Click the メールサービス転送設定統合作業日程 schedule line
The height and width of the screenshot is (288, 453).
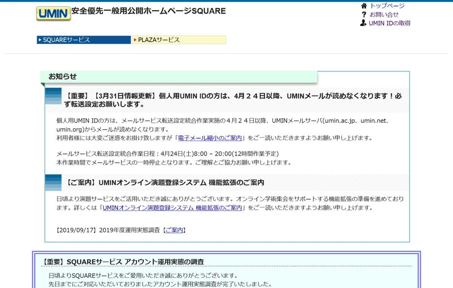pos(168,154)
